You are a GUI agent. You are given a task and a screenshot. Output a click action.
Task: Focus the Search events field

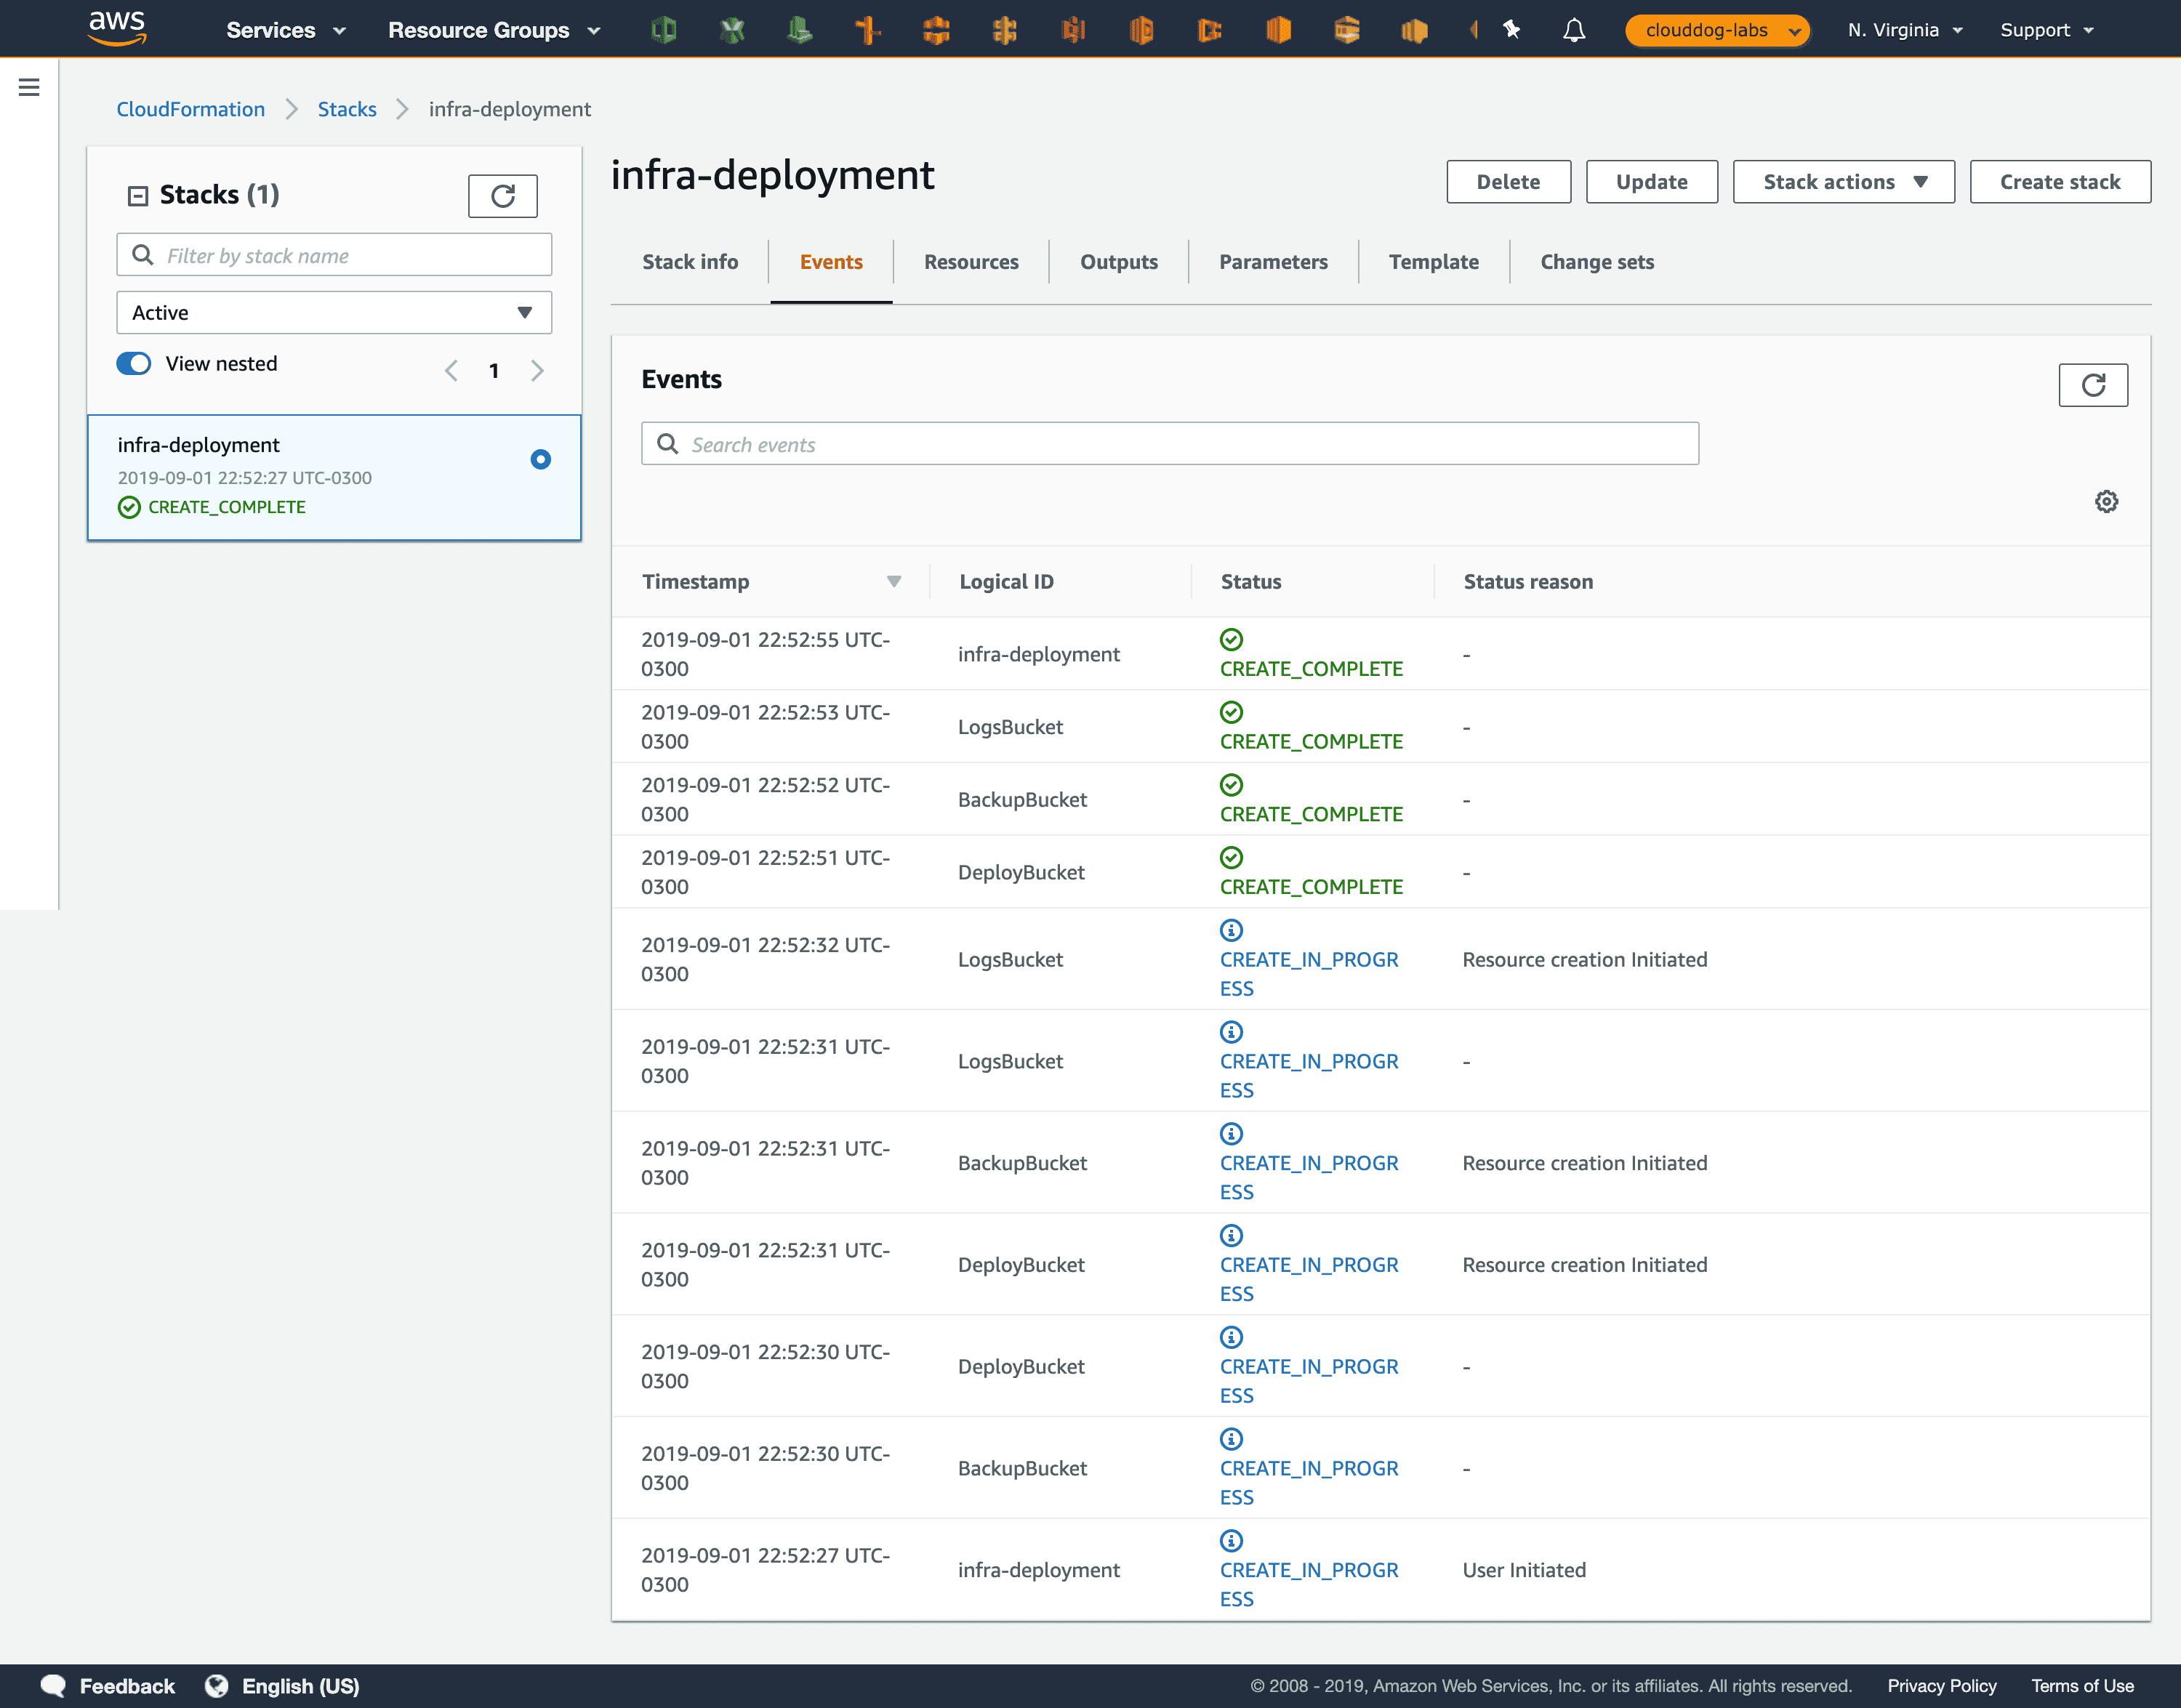click(1169, 444)
